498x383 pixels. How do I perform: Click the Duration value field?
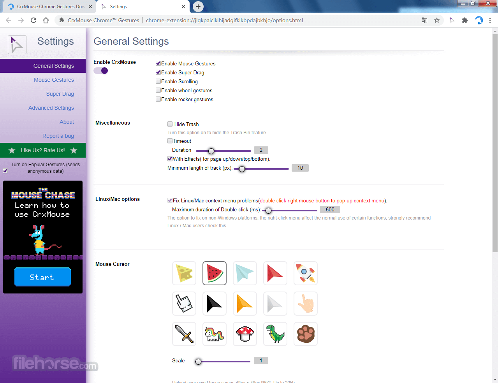coord(261,150)
